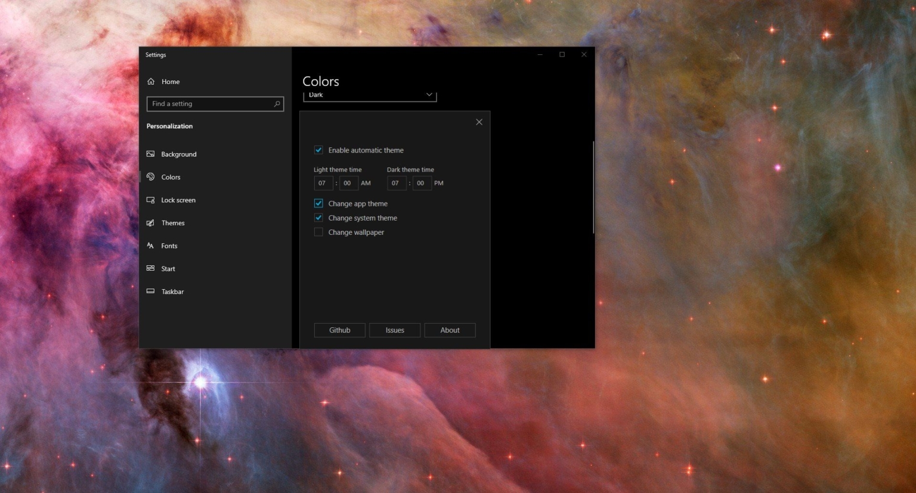
Task: Enable the Change wallpaper checkbox
Action: (318, 232)
